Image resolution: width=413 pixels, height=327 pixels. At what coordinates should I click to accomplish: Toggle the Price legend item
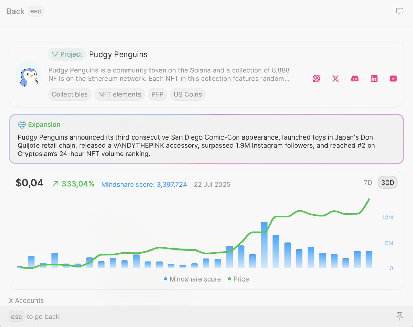(x=238, y=279)
